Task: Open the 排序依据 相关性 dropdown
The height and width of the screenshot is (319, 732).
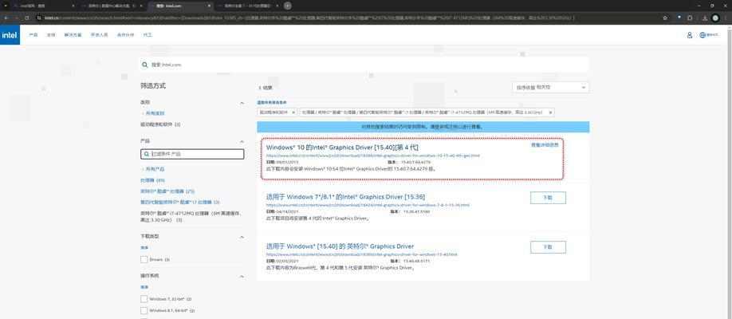Action: click(x=550, y=88)
